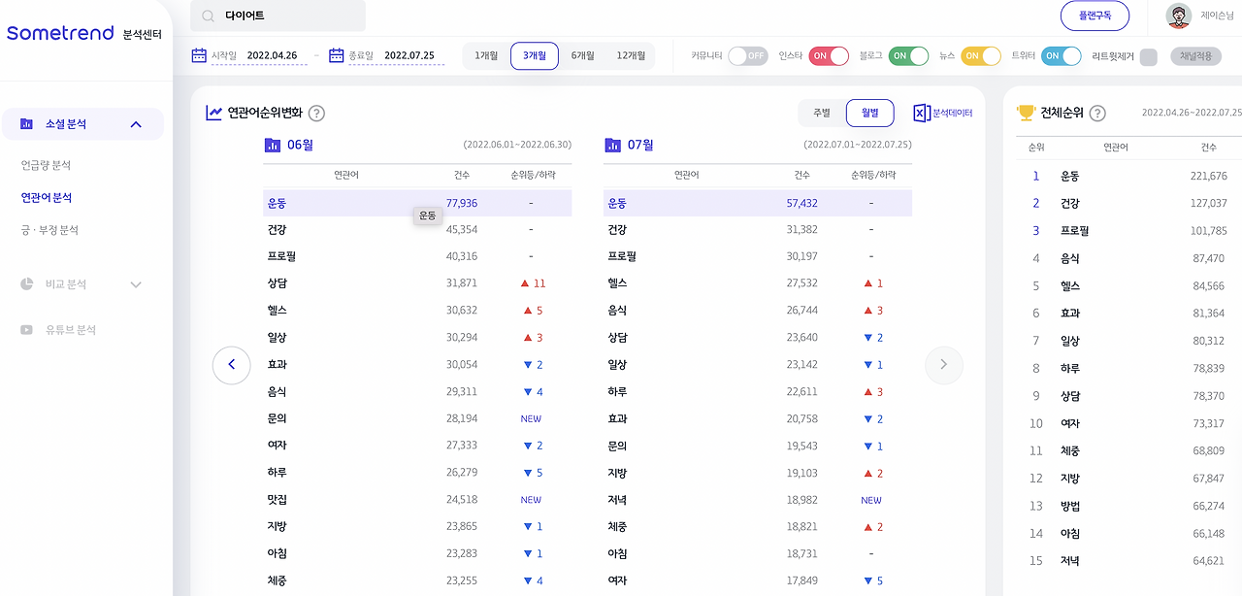
Task: Disable the 트위터 channel toggle
Action: point(1061,56)
